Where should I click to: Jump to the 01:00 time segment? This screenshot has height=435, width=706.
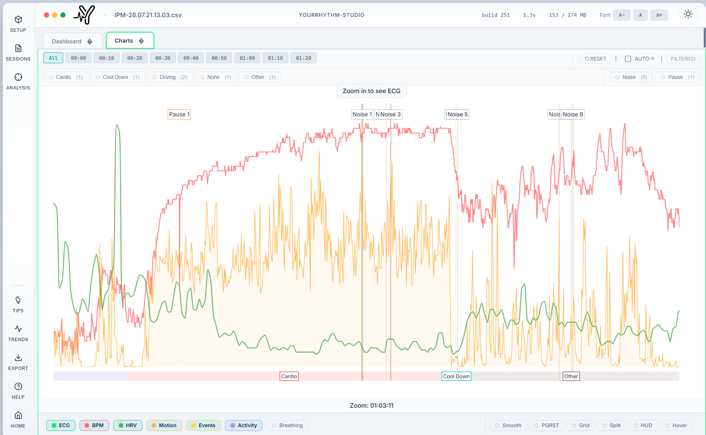(247, 58)
